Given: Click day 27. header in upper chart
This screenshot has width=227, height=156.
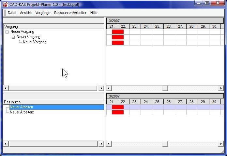Looking at the screenshot, I should coord(181,26).
